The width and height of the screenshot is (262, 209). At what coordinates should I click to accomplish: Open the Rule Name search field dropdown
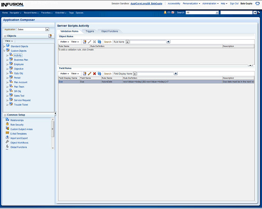(x=127, y=42)
